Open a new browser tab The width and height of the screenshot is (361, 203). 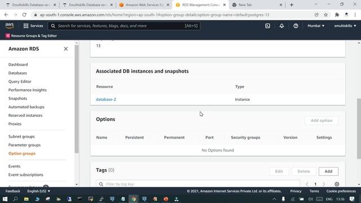(x=292, y=5)
